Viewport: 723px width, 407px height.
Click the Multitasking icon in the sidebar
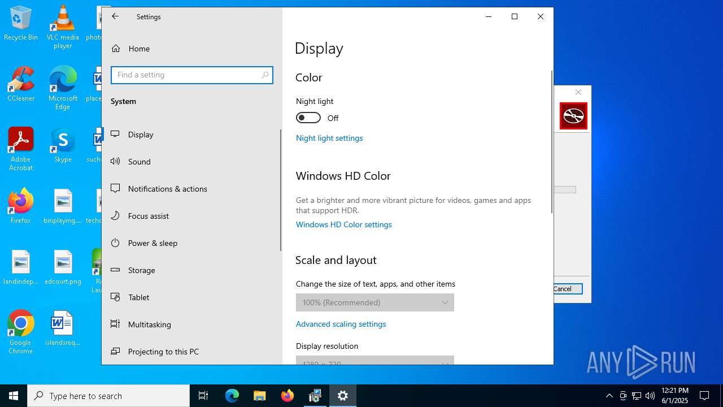click(x=115, y=324)
